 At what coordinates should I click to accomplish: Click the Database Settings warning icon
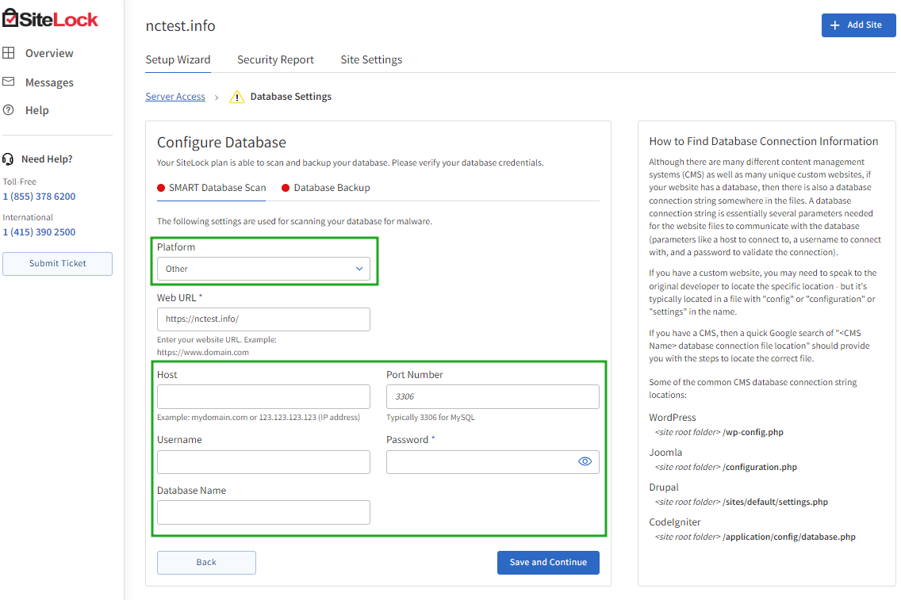tap(236, 97)
